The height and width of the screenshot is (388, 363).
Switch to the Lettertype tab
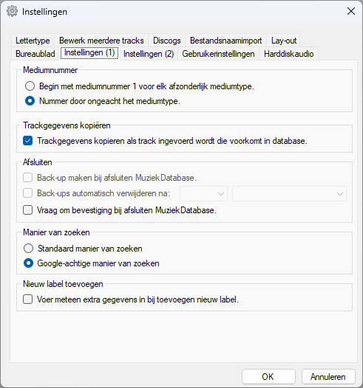pyautogui.click(x=33, y=41)
